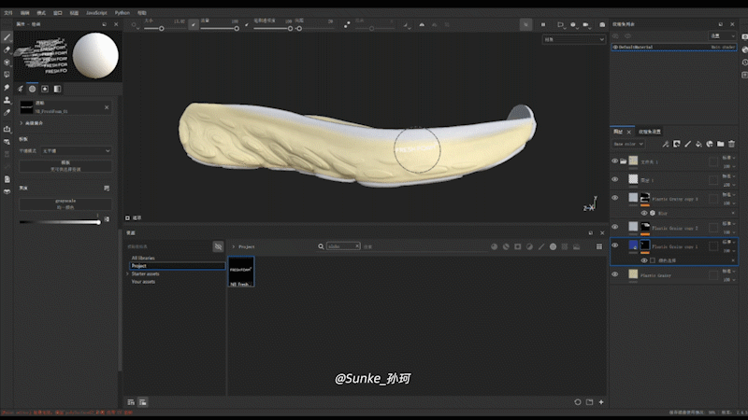Add effect with magic wand icon
Viewport: 748px width, 420px height.
click(666, 144)
